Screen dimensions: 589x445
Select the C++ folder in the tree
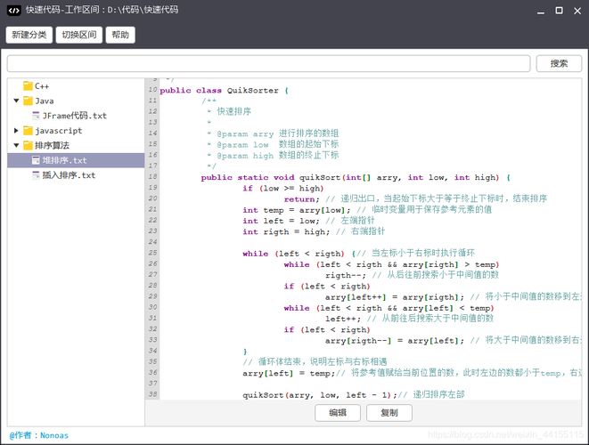pyautogui.click(x=76, y=86)
